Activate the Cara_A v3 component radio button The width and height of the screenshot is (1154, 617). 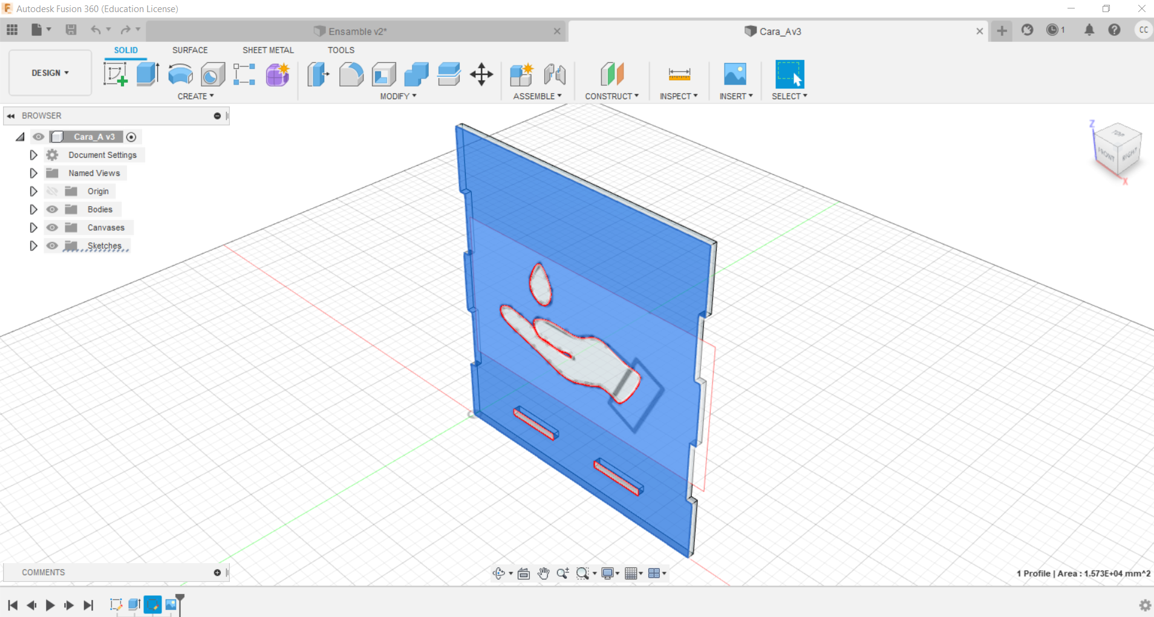tap(131, 137)
